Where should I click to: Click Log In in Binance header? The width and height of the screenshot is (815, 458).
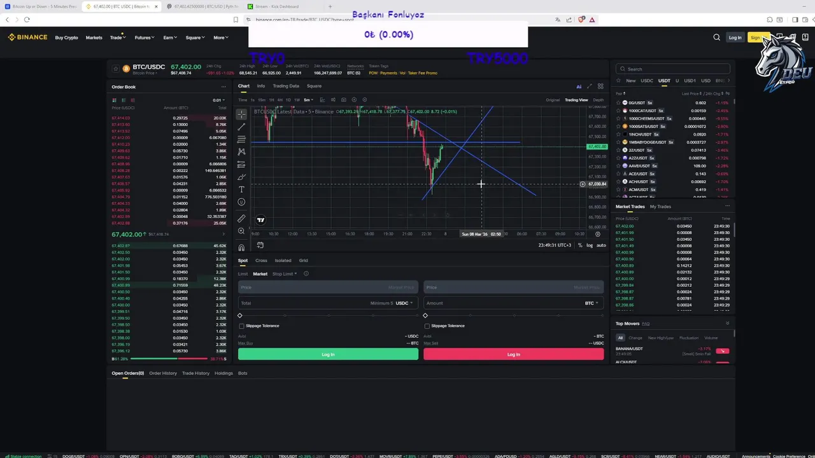tap(735, 38)
